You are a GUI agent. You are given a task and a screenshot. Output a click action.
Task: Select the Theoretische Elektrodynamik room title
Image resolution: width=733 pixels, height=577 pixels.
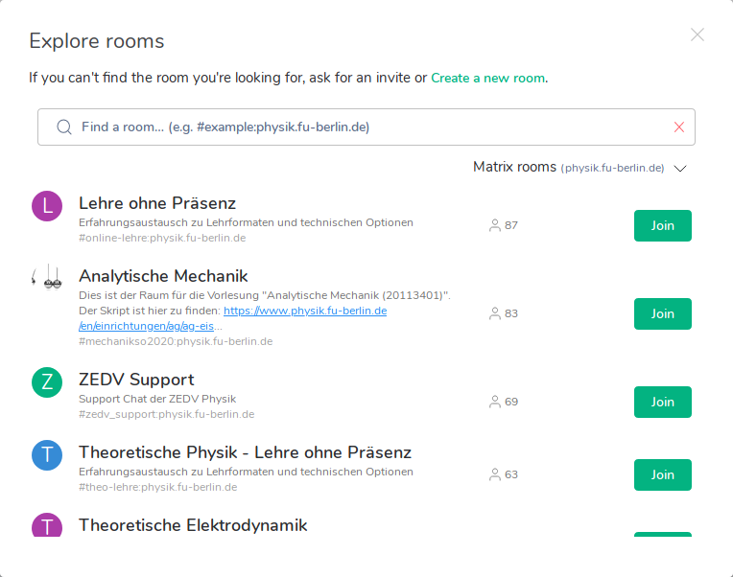[193, 525]
